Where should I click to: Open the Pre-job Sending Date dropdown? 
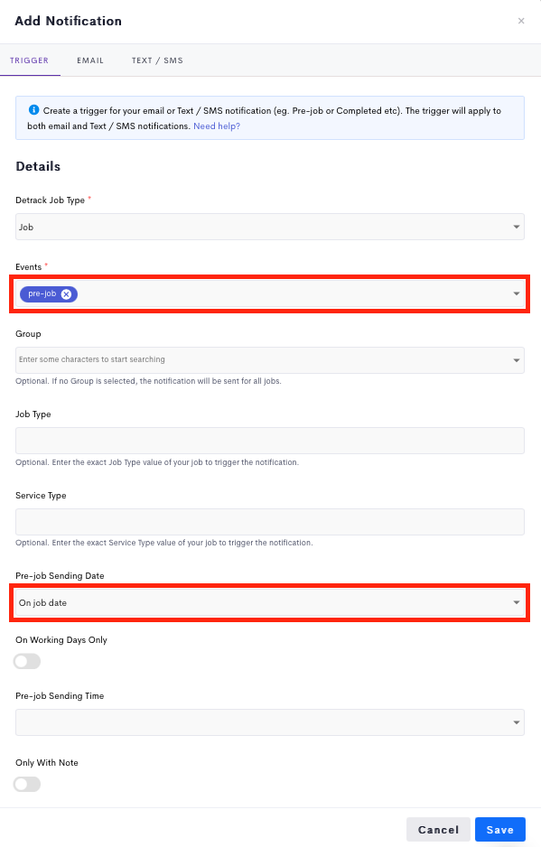pyautogui.click(x=270, y=602)
